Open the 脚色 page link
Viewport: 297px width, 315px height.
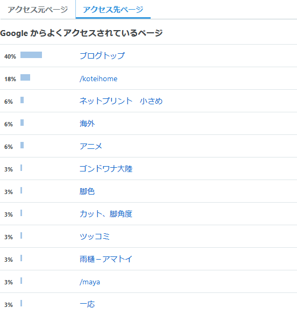(x=87, y=191)
